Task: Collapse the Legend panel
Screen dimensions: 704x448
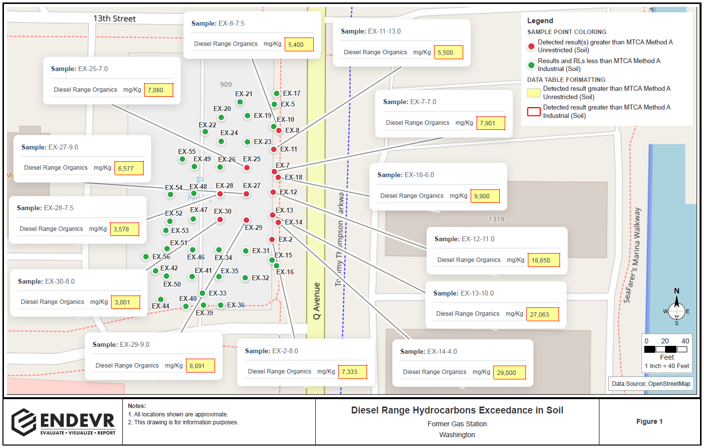Action: point(541,21)
